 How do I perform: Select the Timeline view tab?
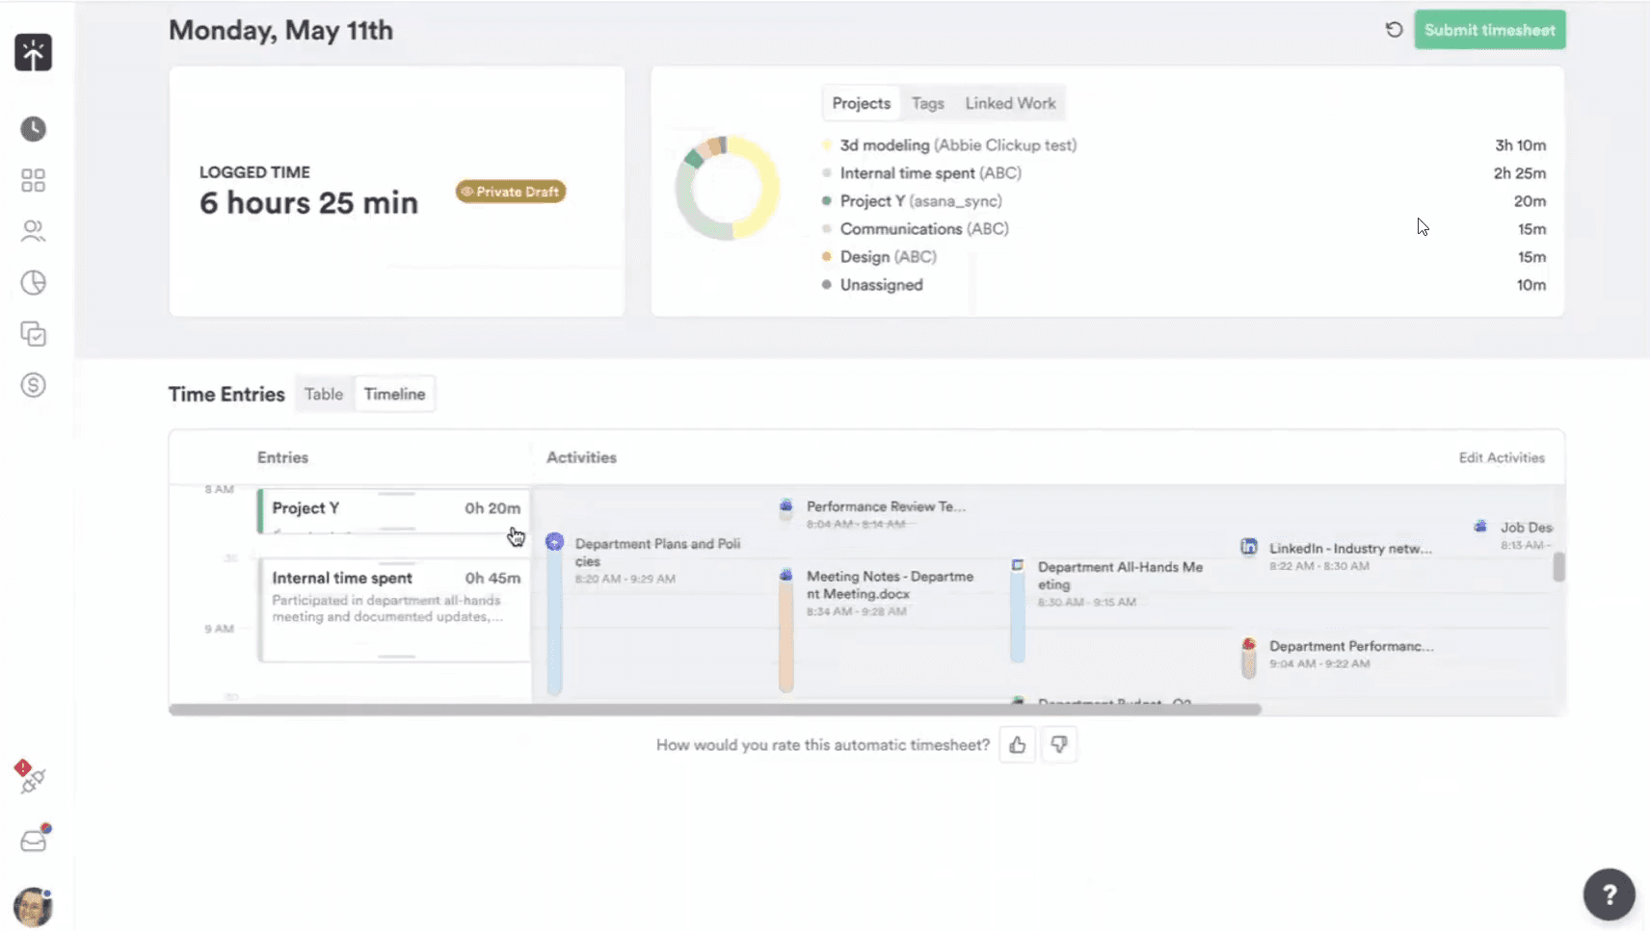394,394
